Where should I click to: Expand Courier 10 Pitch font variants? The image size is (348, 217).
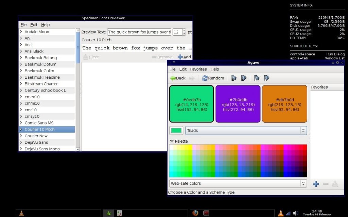(x=21, y=129)
